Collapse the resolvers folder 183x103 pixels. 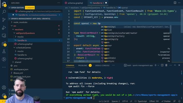click(19, 29)
